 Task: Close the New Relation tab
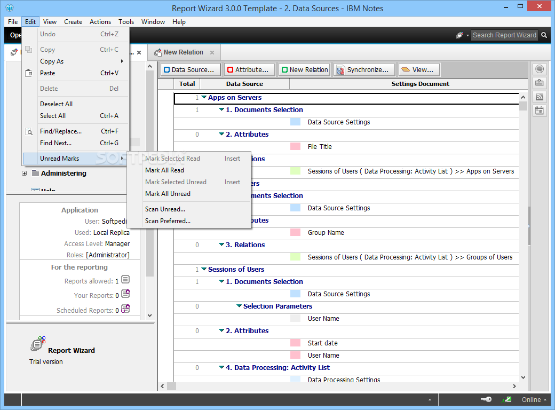point(212,52)
